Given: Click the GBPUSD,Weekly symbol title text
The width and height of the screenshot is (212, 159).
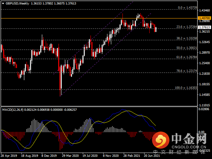Looking at the screenshot, I should coord(17,3).
